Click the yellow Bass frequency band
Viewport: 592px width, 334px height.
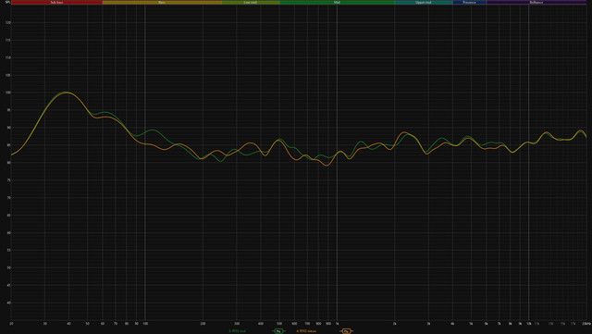click(162, 2)
